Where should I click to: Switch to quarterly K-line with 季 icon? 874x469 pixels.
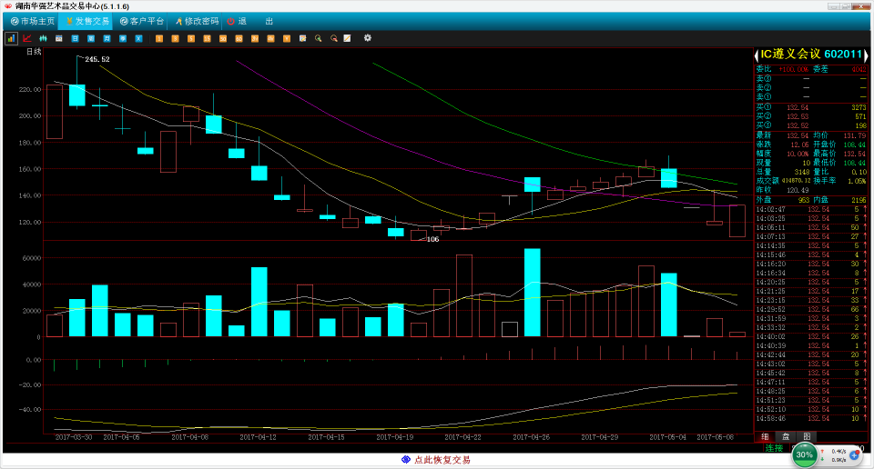123,38
